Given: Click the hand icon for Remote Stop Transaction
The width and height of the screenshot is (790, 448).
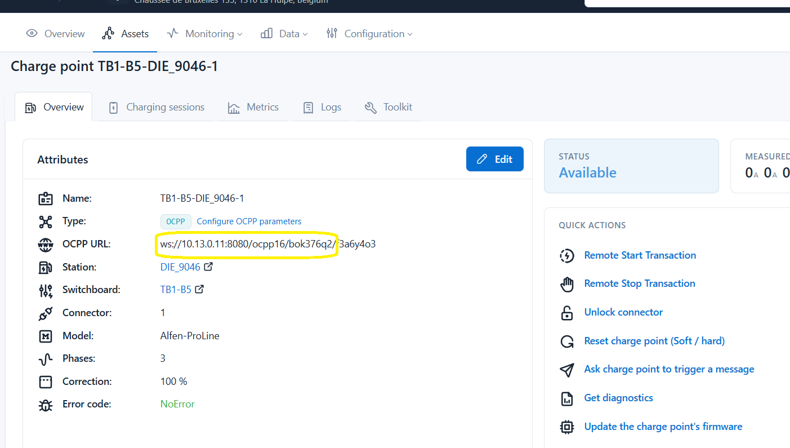Looking at the screenshot, I should [566, 284].
